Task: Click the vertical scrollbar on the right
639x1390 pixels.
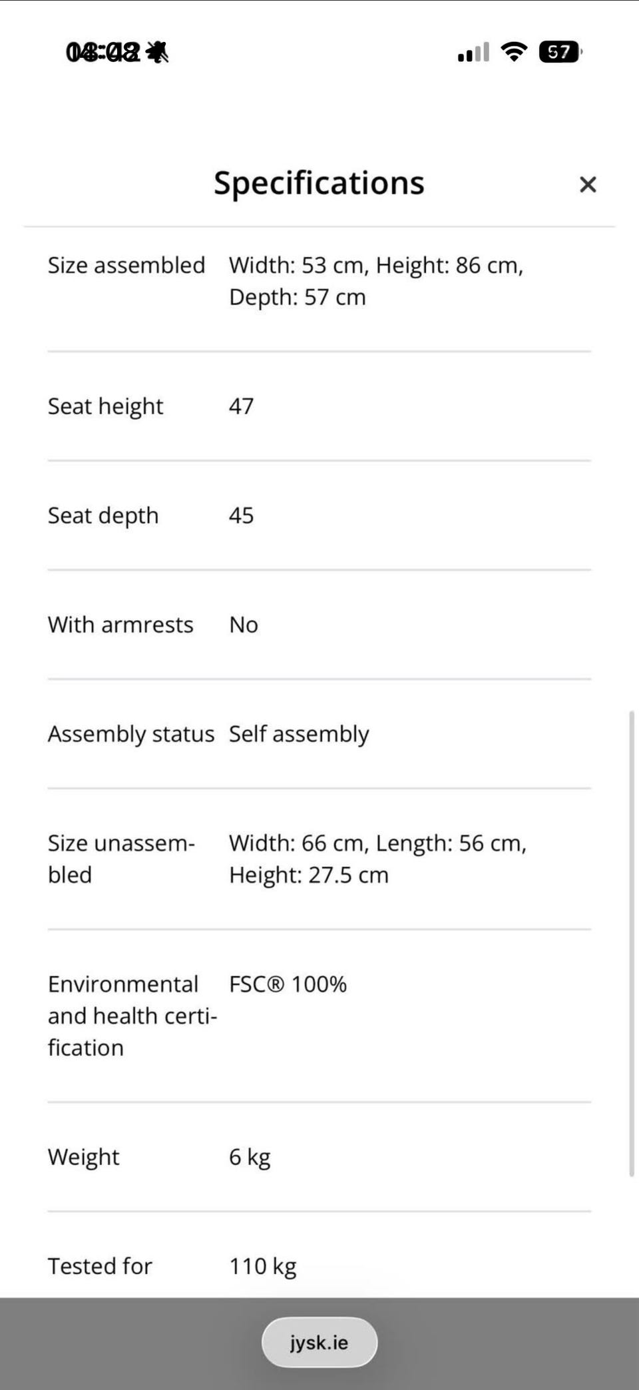Action: 632,943
